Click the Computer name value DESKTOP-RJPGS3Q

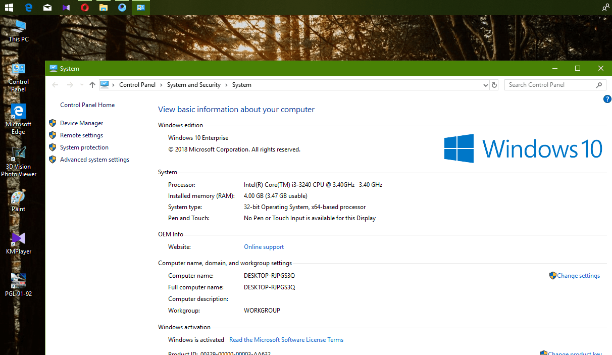point(269,276)
